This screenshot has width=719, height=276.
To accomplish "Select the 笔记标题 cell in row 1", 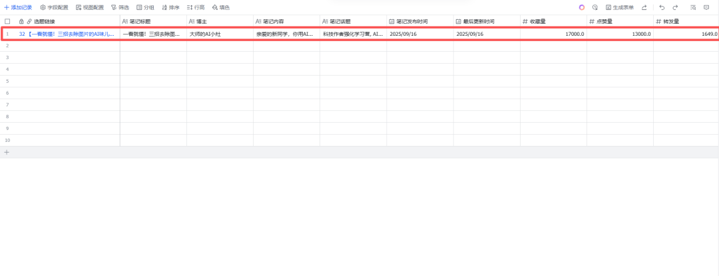I will click(x=154, y=34).
